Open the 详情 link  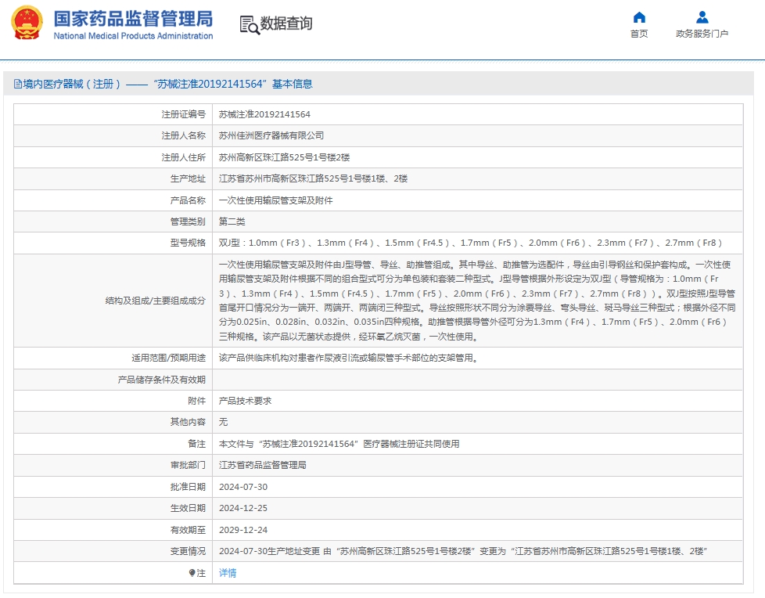[228, 573]
